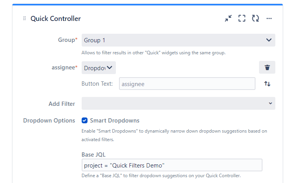
Task: Open the more options ellipsis menu
Action: 269,19
